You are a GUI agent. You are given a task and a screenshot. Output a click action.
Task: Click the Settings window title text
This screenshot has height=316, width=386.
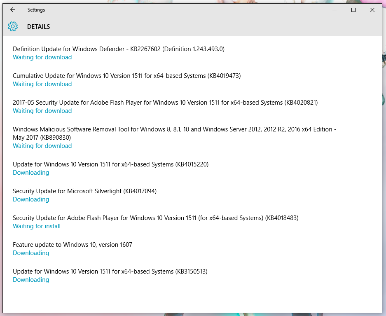(x=36, y=10)
